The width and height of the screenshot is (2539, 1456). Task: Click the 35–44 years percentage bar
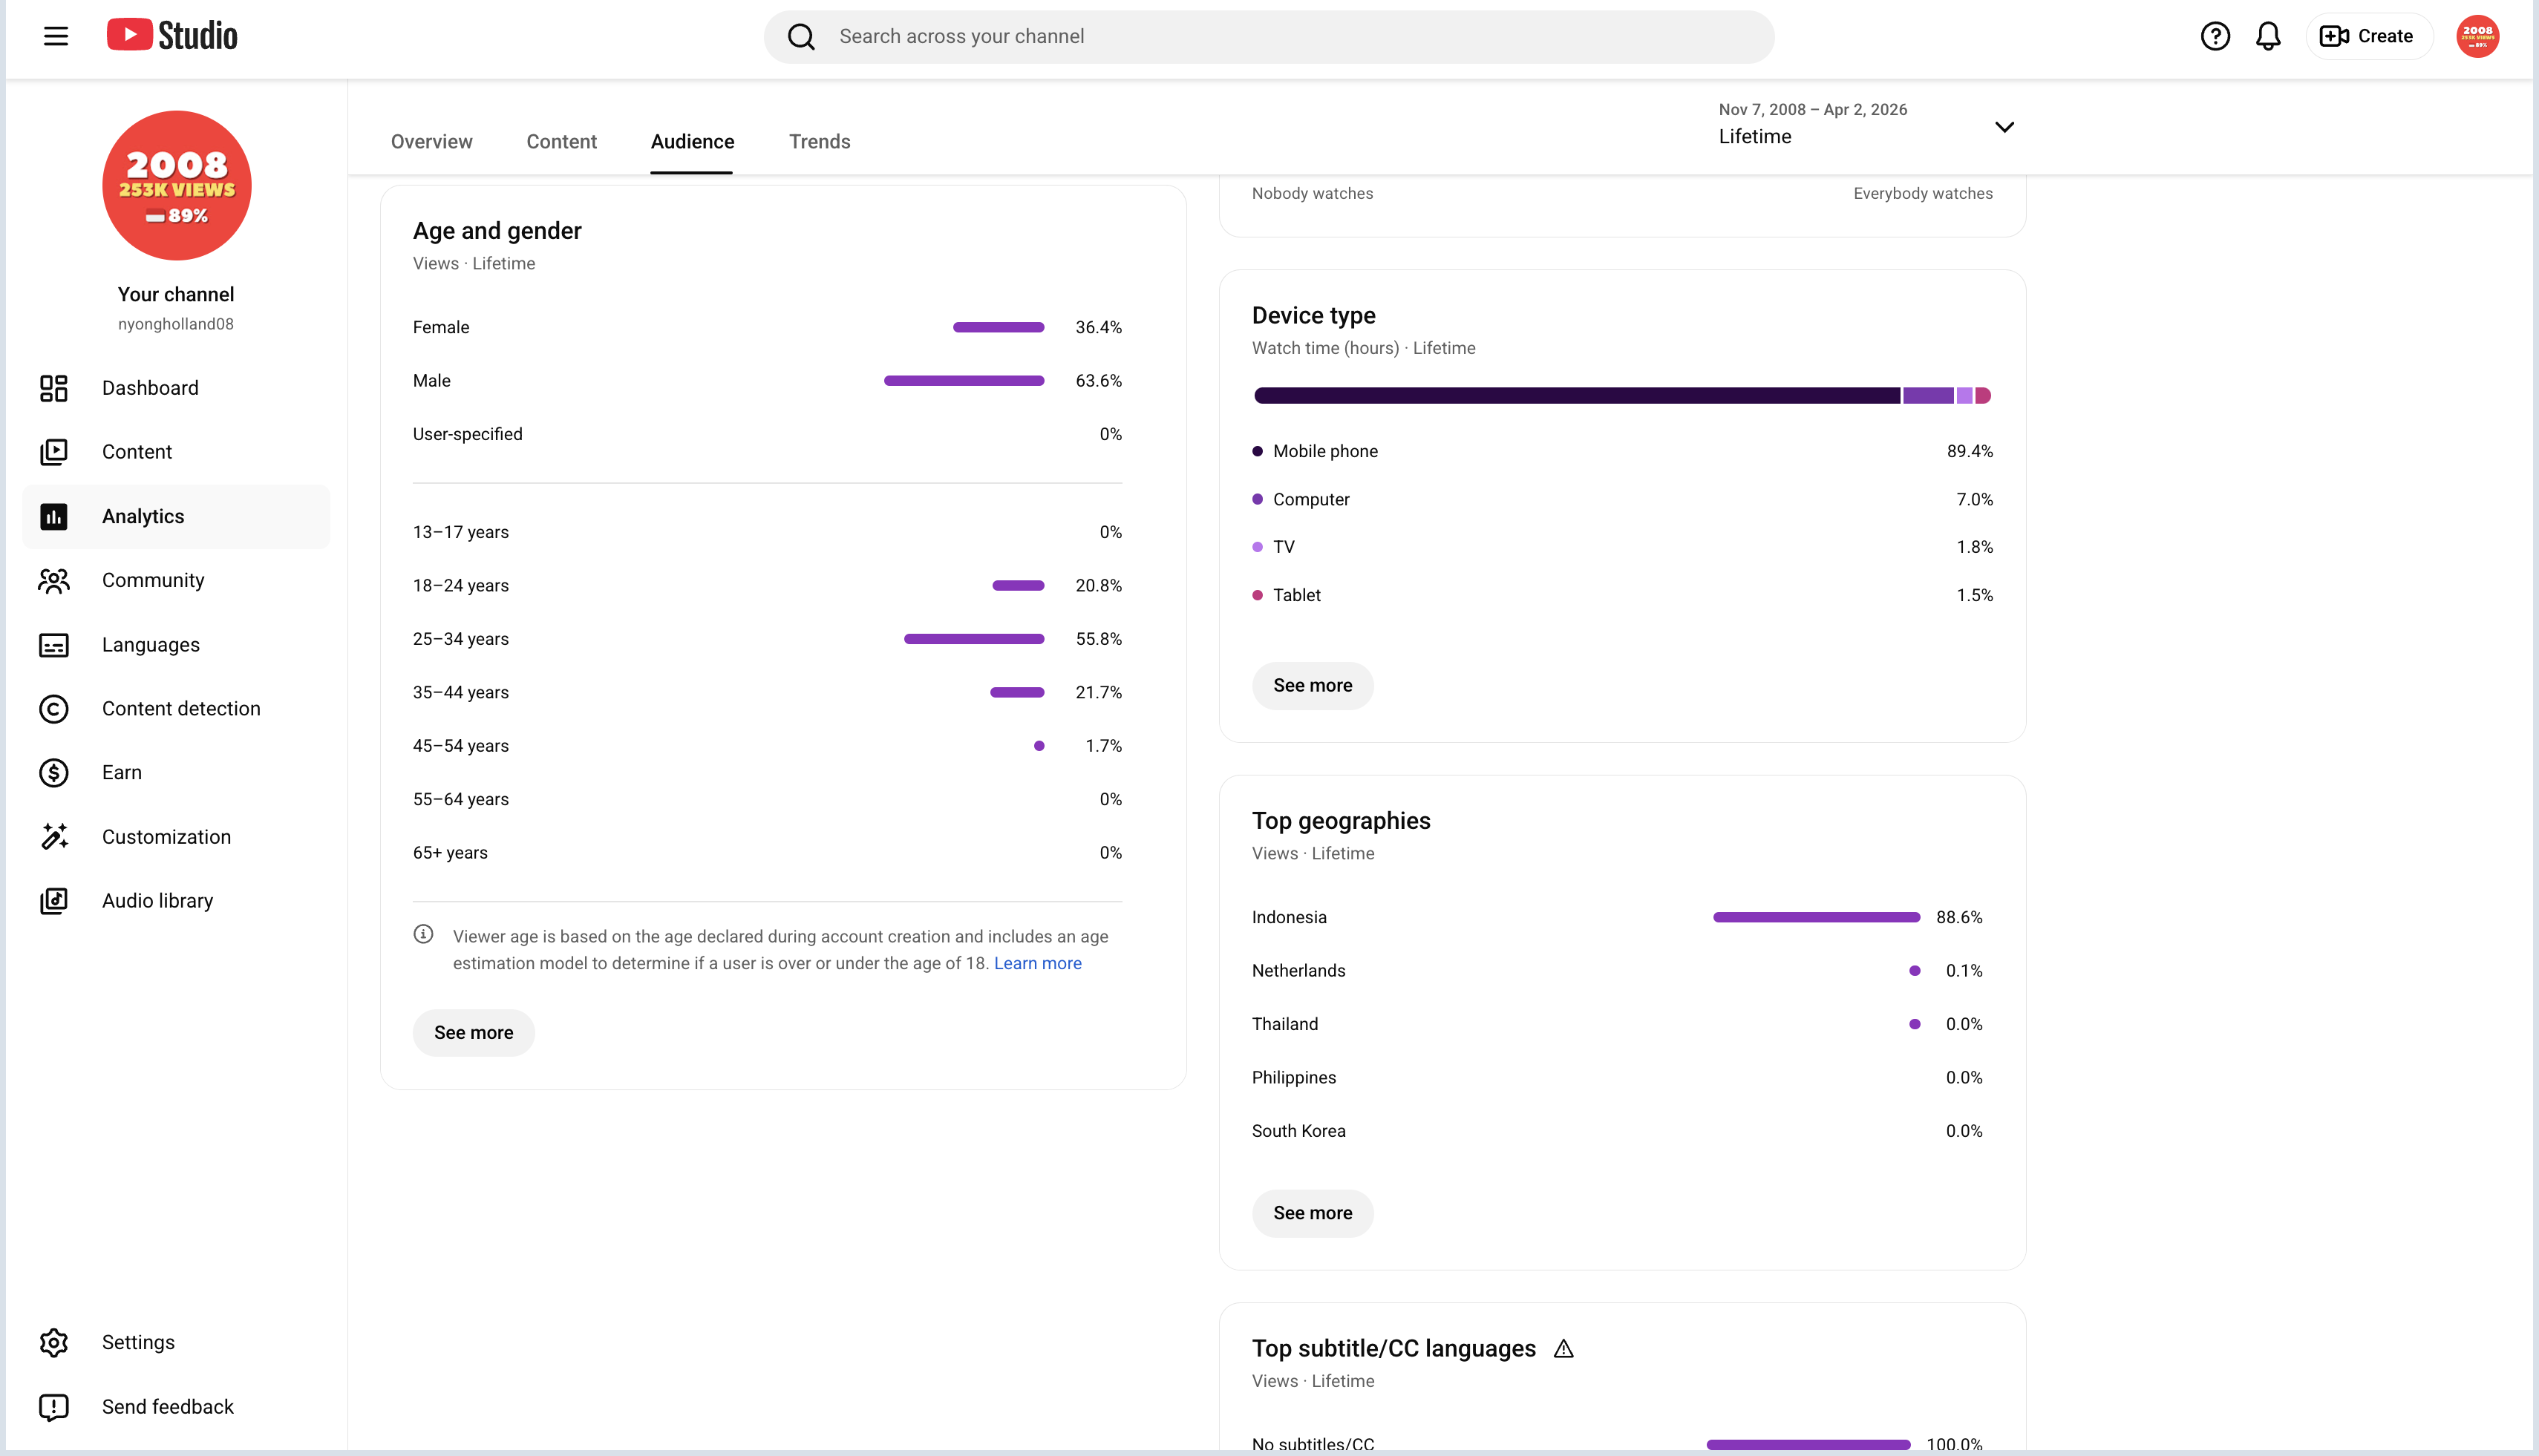coord(1016,692)
